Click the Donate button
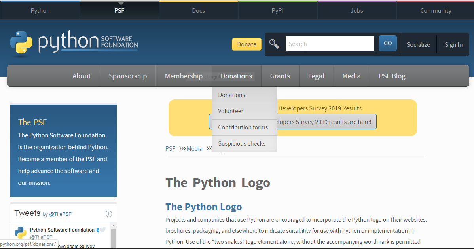Image resolution: width=474 pixels, height=249 pixels. [246, 44]
